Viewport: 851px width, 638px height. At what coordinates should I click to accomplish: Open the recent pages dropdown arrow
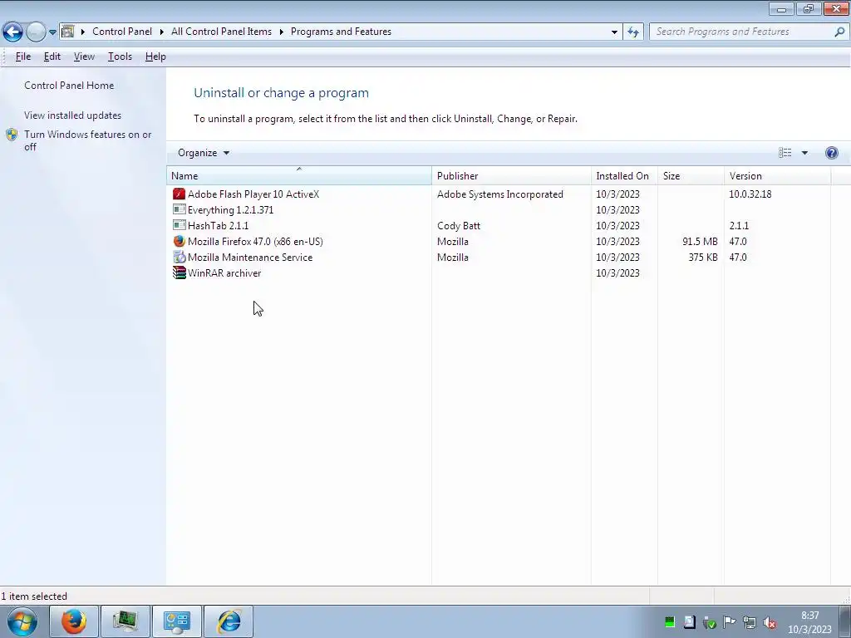click(52, 32)
